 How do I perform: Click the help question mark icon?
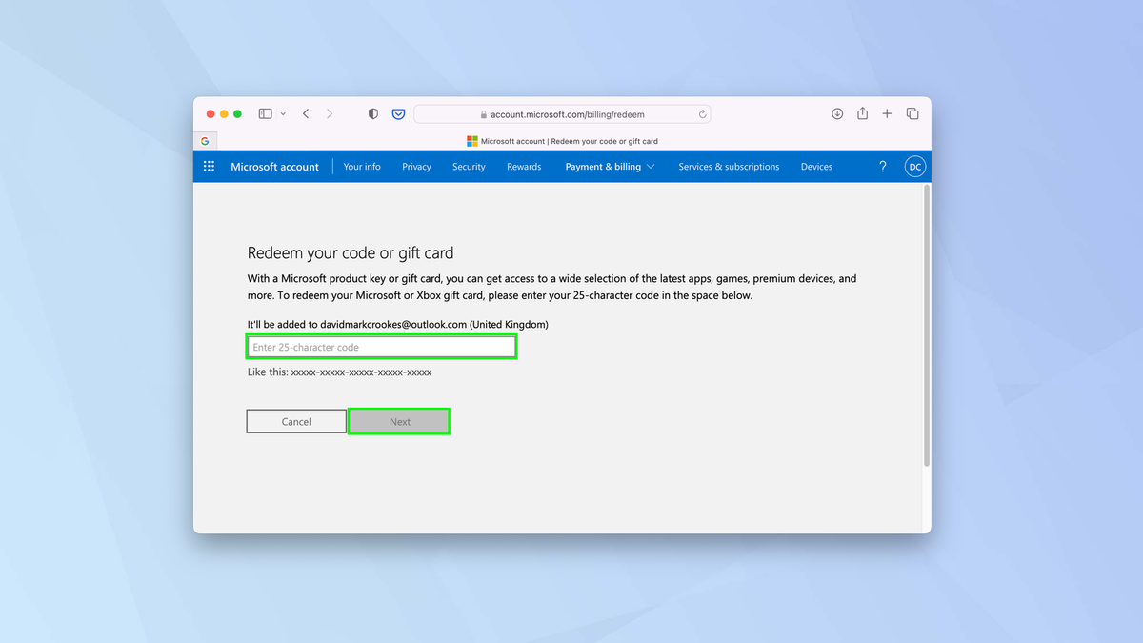pos(882,166)
